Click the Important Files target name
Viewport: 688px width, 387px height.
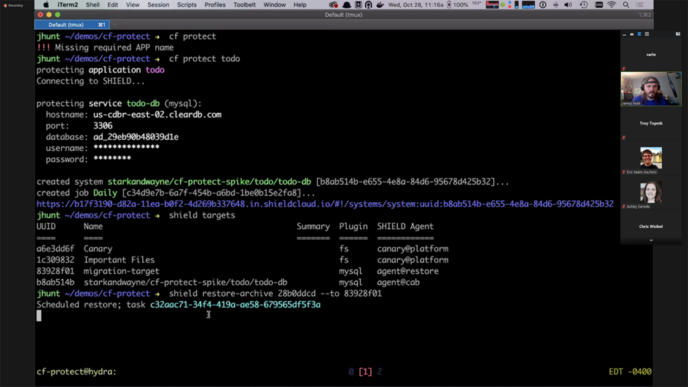(x=120, y=260)
